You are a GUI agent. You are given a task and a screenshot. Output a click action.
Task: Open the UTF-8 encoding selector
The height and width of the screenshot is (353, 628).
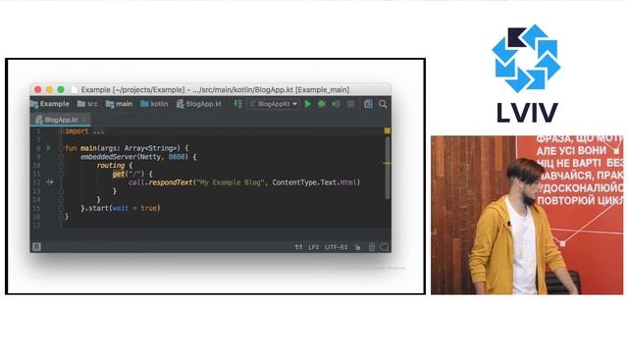coord(336,247)
